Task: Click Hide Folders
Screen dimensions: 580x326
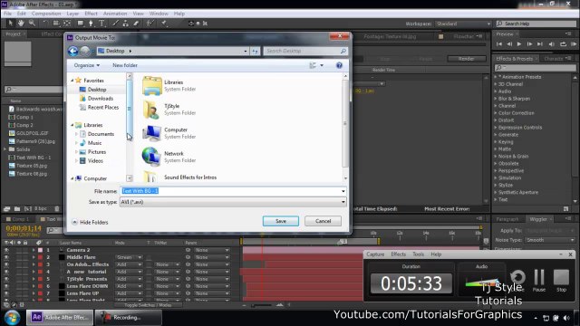Action: pos(90,222)
